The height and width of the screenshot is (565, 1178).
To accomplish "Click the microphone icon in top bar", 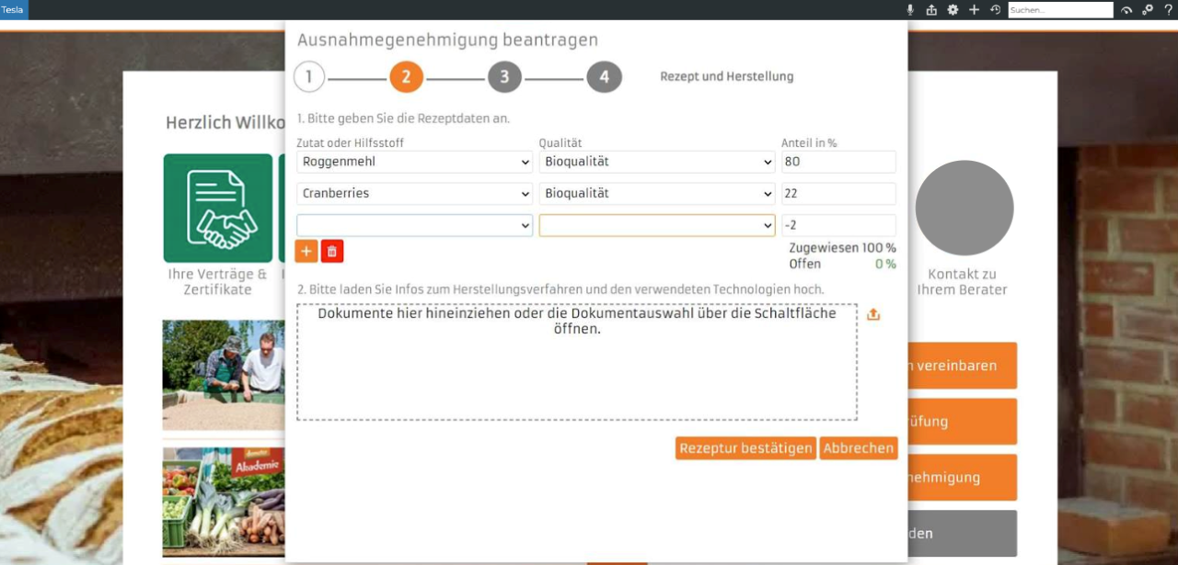I will coord(910,10).
